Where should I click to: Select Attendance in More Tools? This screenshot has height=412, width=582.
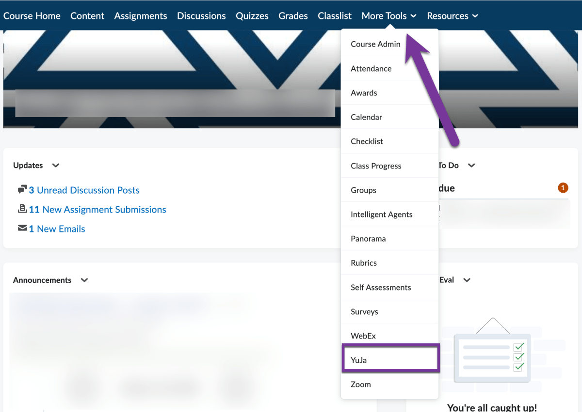coord(371,68)
